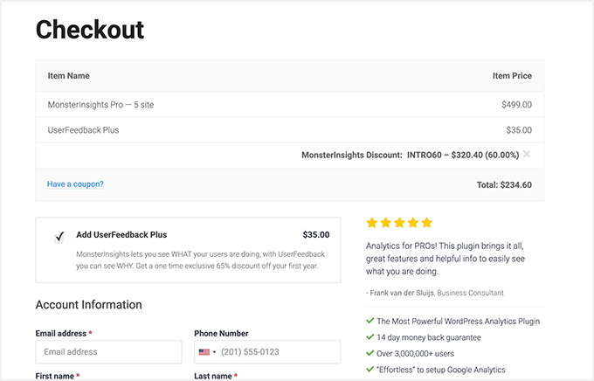Viewport: 594px width, 381px height.
Task: Click the $35.00 price in add-on box
Action: [x=316, y=235]
